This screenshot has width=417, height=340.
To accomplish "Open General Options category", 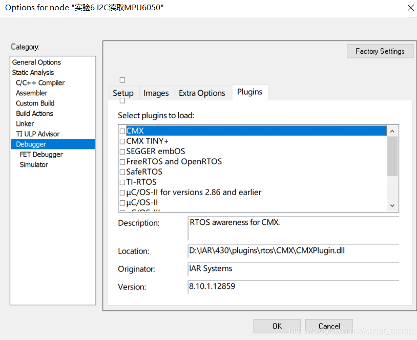I will tap(36, 62).
